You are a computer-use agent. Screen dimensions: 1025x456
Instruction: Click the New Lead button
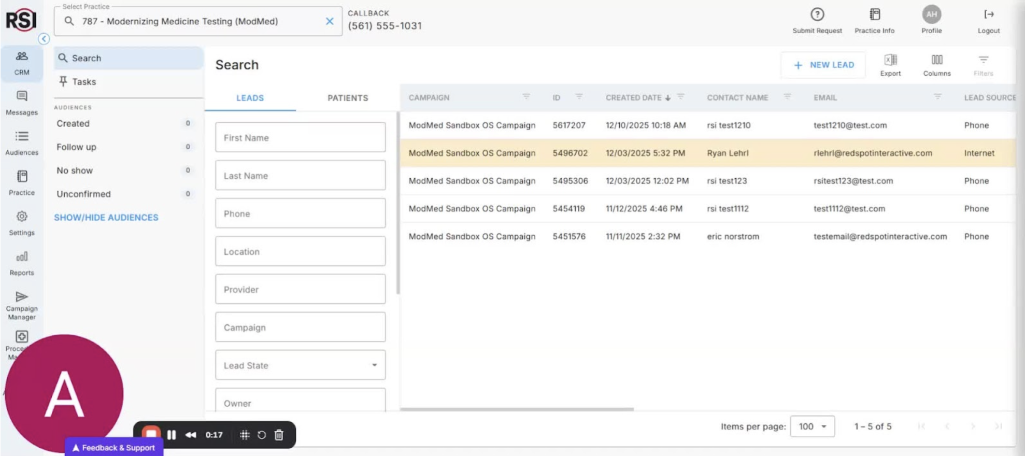823,65
